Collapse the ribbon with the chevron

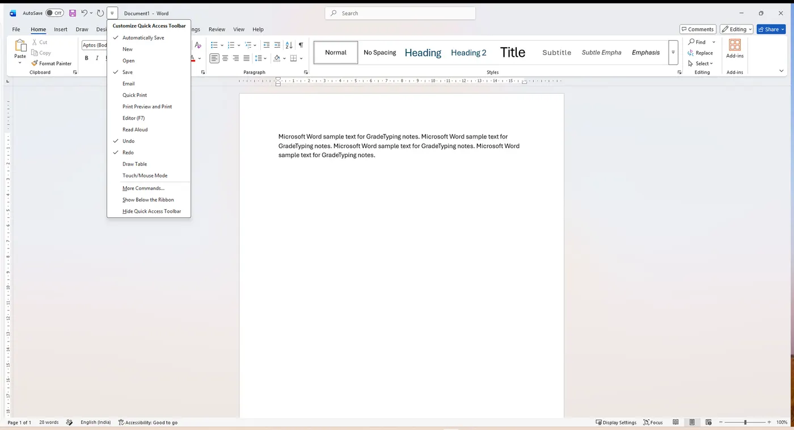click(x=782, y=71)
